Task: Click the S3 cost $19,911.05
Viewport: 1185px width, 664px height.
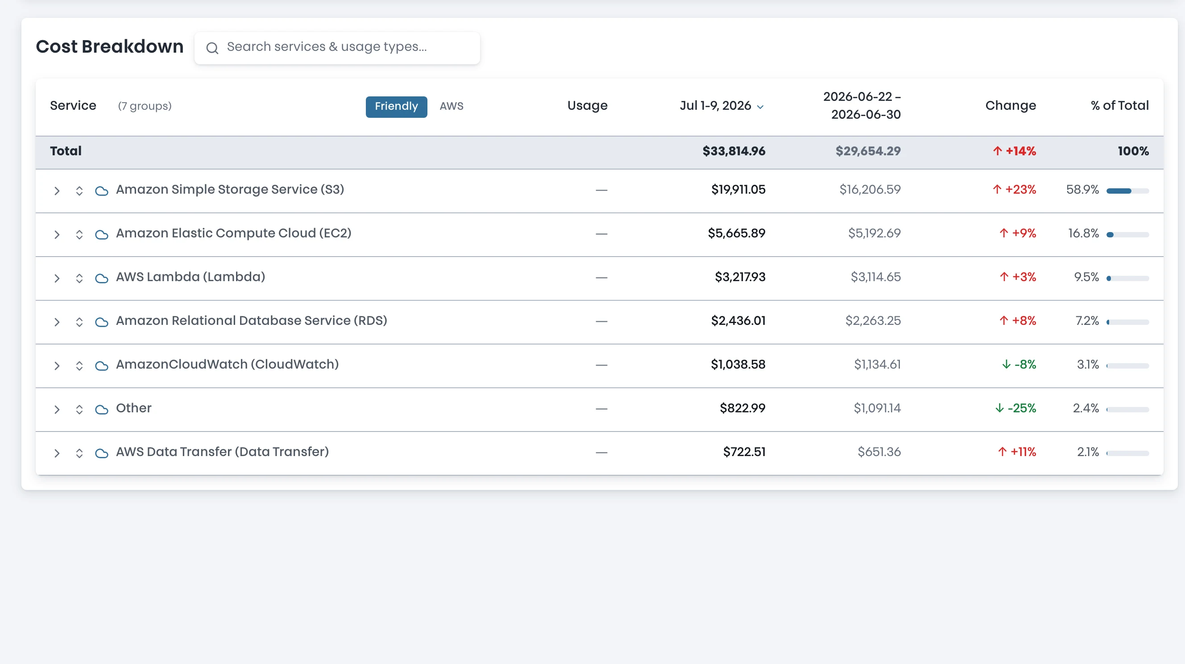Action: tap(738, 190)
